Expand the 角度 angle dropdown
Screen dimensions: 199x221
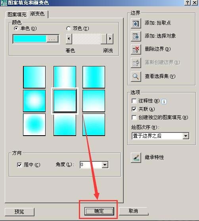[x=105, y=164]
